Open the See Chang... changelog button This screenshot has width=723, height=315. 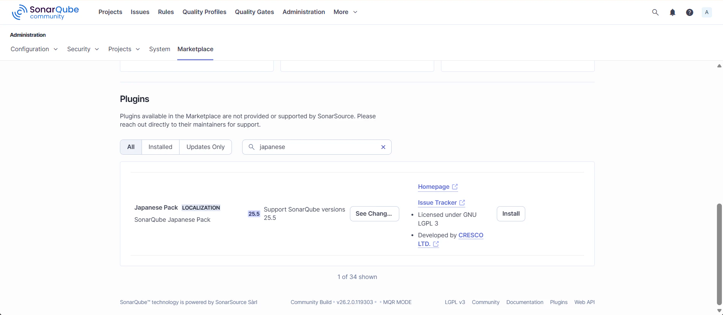[374, 214]
